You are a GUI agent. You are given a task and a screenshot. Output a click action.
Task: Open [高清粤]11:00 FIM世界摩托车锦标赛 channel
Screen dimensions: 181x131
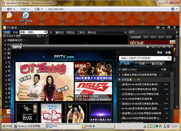coord(141,113)
